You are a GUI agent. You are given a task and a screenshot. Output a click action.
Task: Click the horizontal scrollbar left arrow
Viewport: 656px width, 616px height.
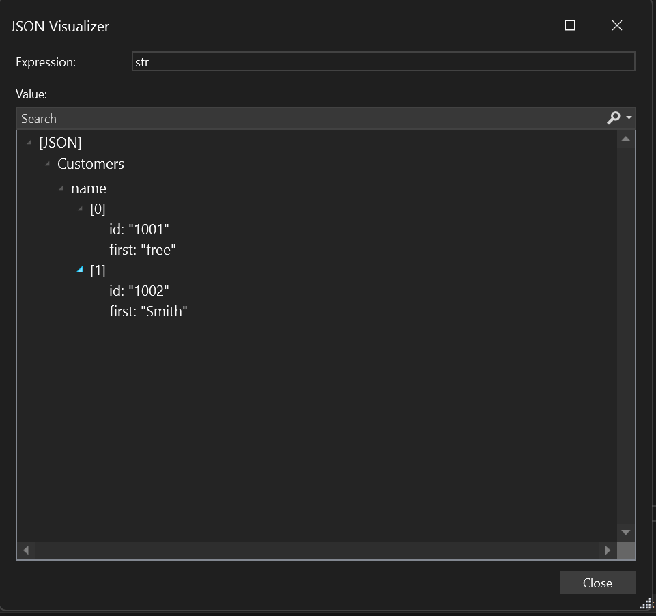(x=25, y=550)
